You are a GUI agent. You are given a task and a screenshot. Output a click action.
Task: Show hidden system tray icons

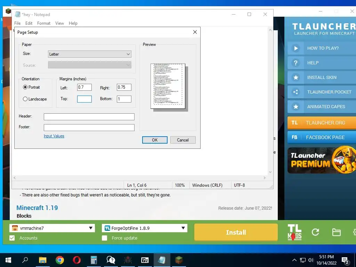tap(294, 260)
